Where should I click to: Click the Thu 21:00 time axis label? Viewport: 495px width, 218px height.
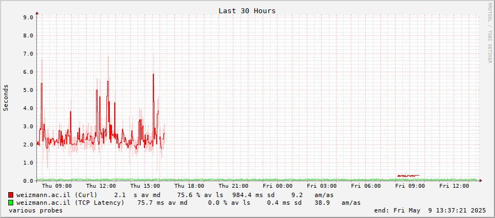[x=233, y=187]
